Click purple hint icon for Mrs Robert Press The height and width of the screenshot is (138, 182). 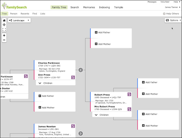tap(129, 109)
